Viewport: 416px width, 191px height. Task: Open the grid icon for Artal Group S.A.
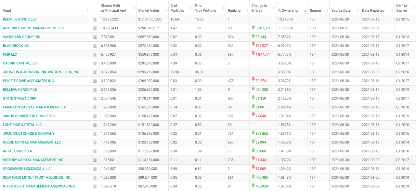coord(95,151)
